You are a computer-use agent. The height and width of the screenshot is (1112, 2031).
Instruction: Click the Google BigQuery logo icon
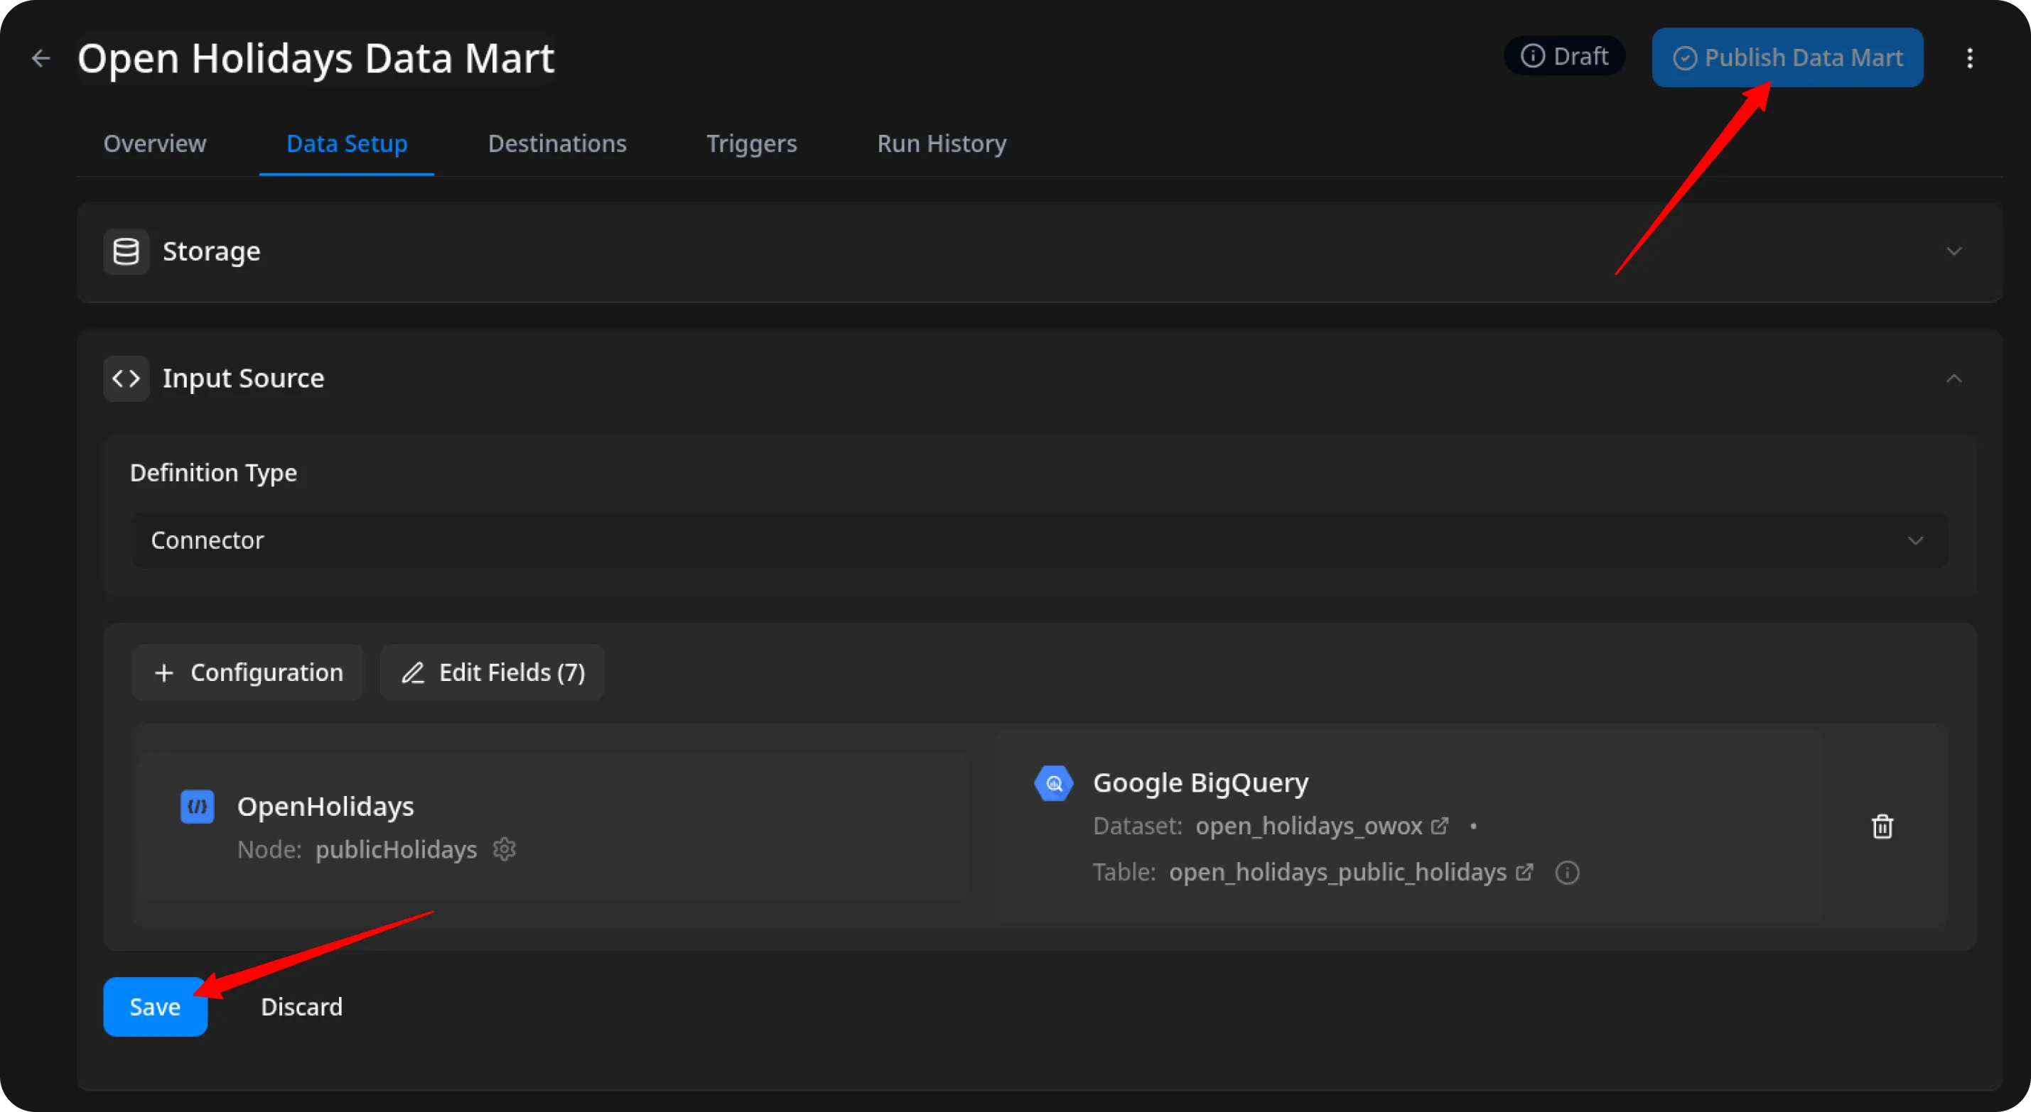click(1053, 783)
